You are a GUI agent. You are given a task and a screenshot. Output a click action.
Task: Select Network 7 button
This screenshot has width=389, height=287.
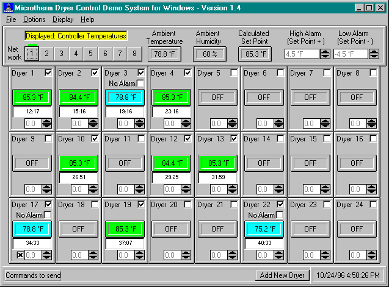click(120, 54)
